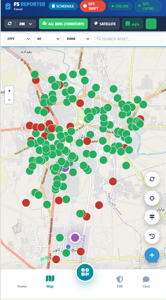Open the signpost directions button
This screenshot has width=166, height=300.
[x=152, y=217]
